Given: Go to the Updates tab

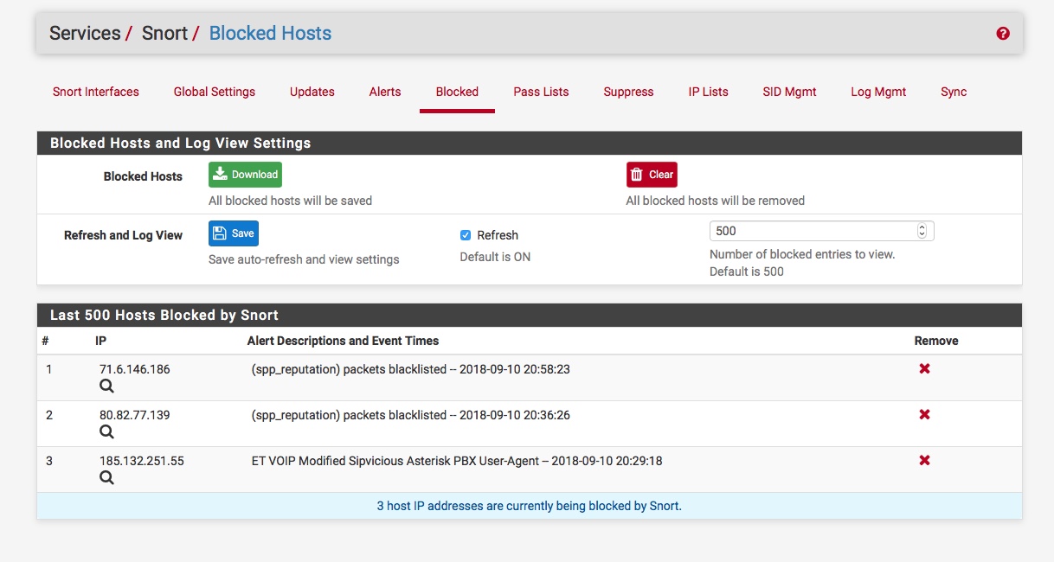Looking at the screenshot, I should pyautogui.click(x=312, y=92).
